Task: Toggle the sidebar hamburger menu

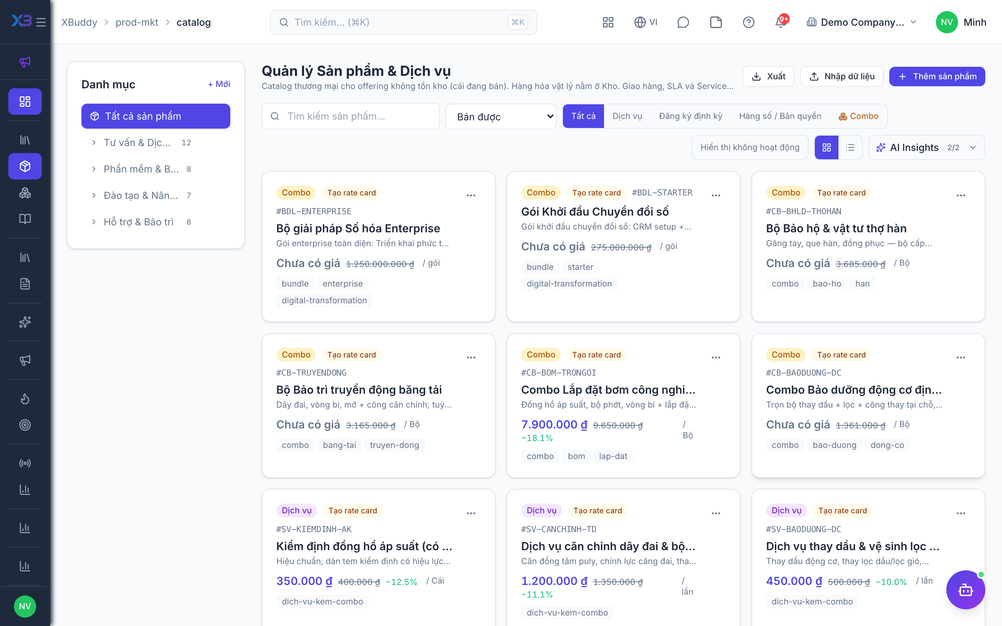Action: click(41, 22)
